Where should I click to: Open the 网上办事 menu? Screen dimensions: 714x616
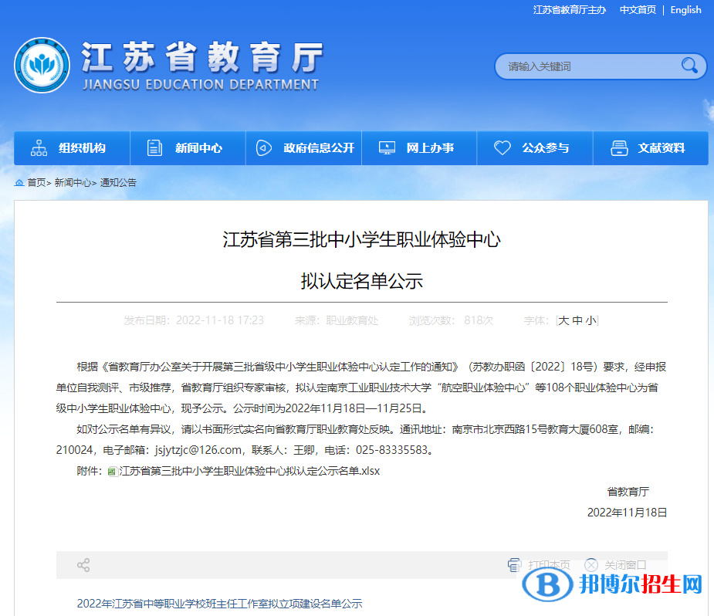coord(419,148)
